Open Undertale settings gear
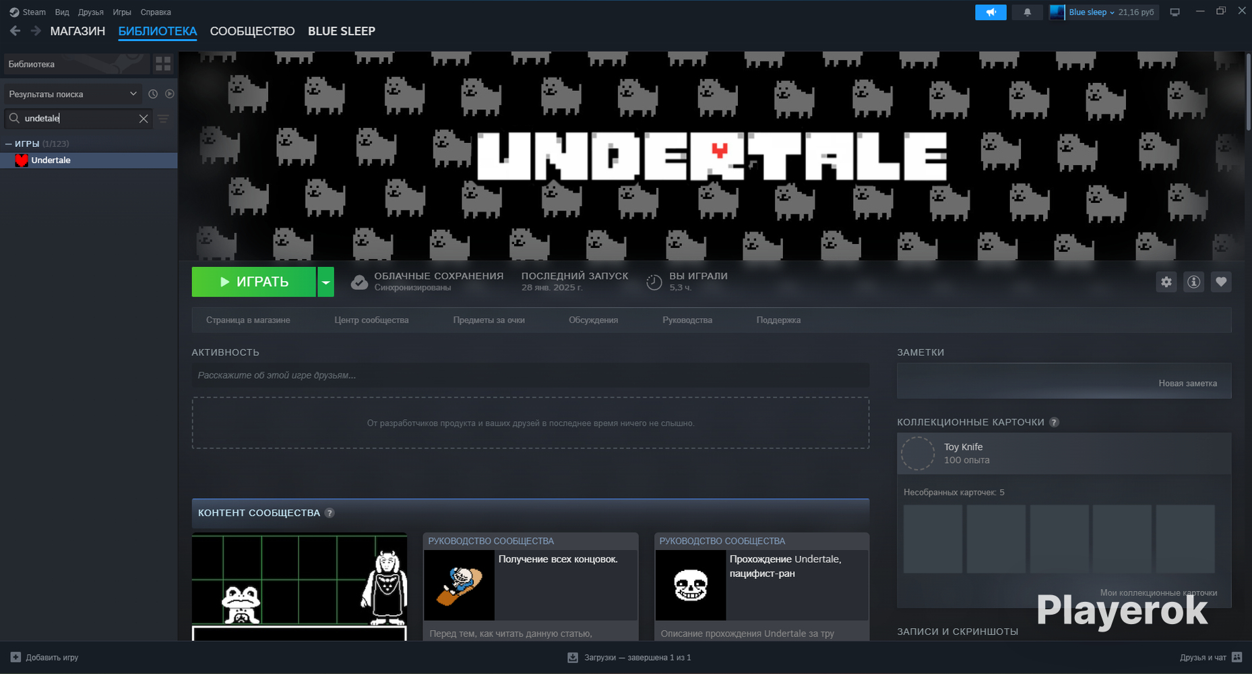Image resolution: width=1252 pixels, height=674 pixels. tap(1166, 282)
